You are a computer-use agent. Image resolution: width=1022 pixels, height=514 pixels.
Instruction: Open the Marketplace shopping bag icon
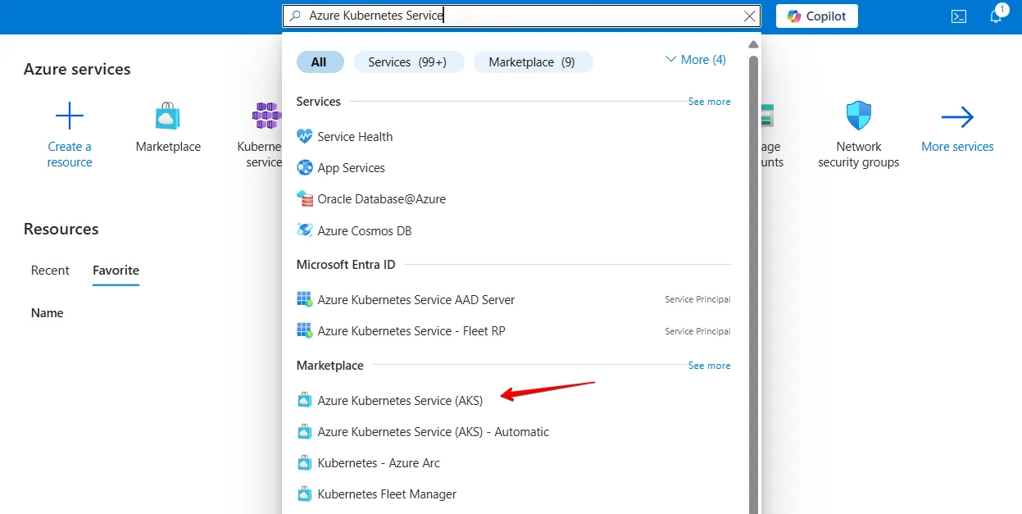pos(168,116)
